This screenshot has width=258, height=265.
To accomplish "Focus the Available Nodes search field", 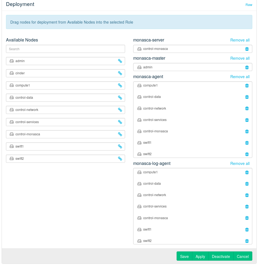I will coord(65,49).
